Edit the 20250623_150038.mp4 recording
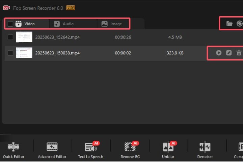Screen dimensions: 243x162 tap(229, 53)
